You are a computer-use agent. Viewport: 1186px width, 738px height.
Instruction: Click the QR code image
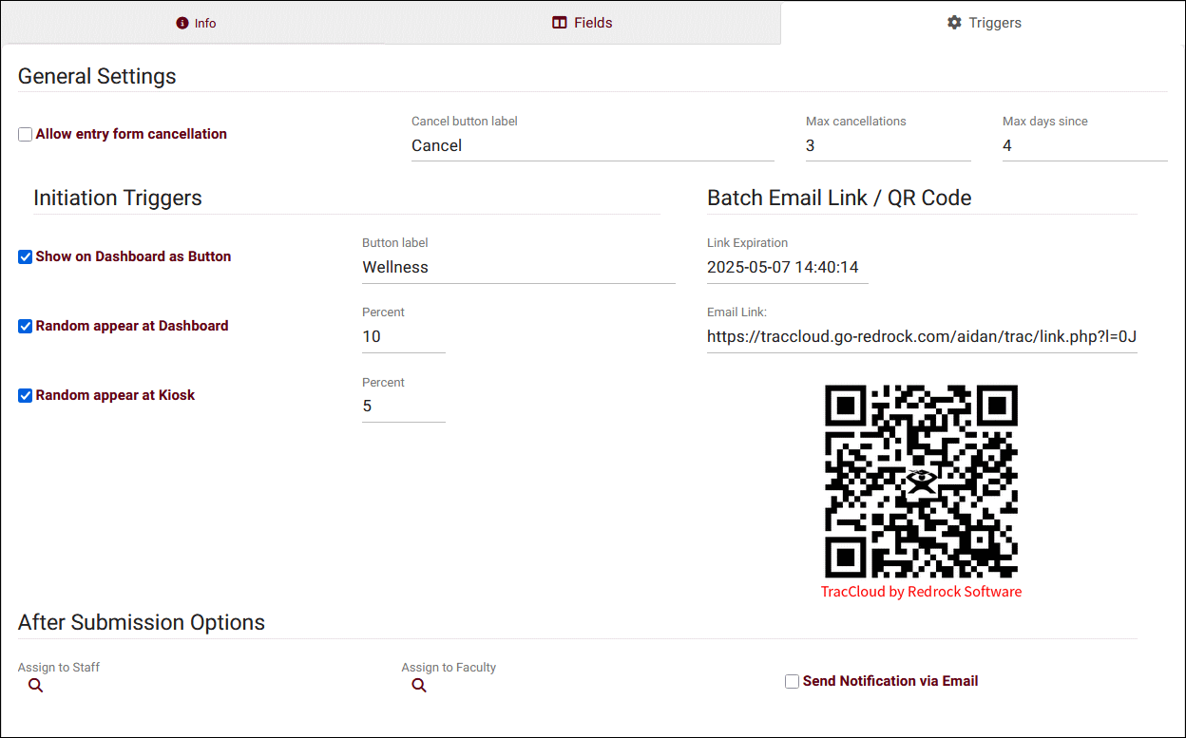point(921,481)
